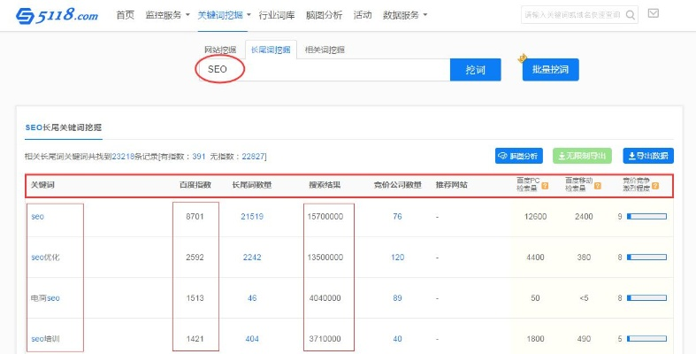Click competition bar in seo优化 row

(x=646, y=258)
